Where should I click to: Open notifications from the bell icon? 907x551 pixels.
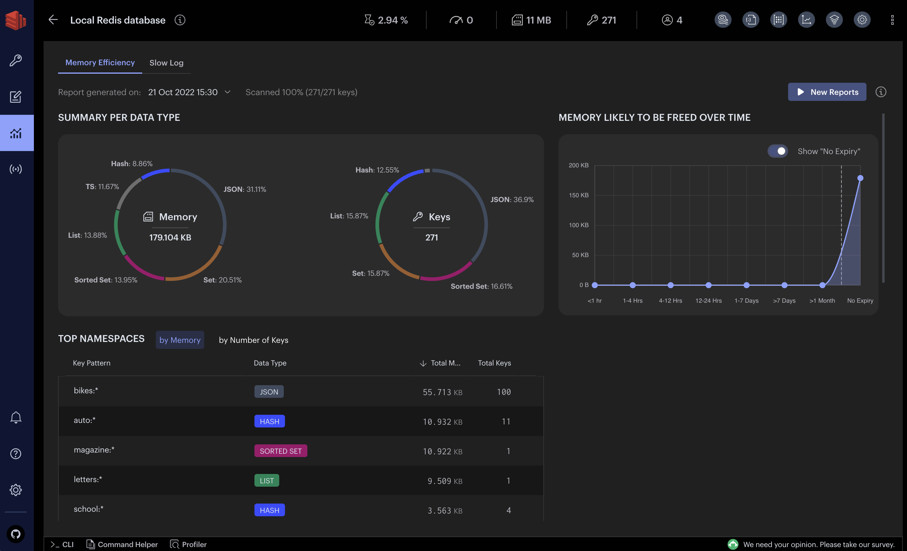click(x=15, y=417)
